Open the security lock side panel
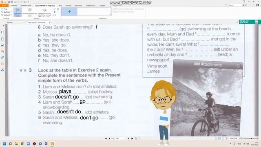Screen dimensions: 261x147 (x=2, y=64)
